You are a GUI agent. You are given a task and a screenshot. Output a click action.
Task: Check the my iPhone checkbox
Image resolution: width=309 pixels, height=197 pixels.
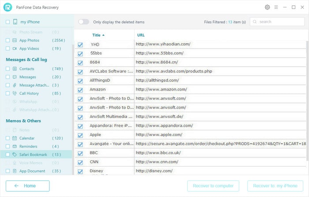[8, 22]
